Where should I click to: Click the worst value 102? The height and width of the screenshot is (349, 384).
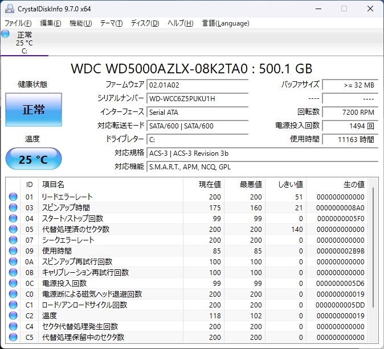(x=256, y=316)
